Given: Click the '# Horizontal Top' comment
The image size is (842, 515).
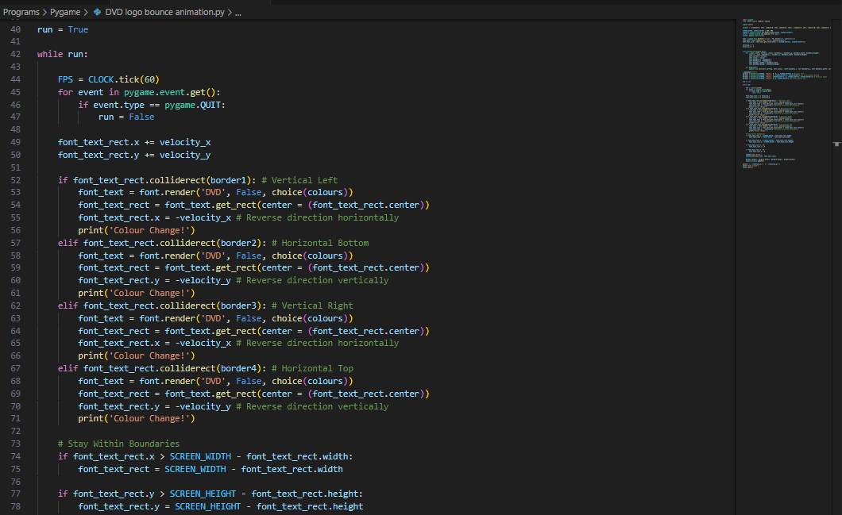Looking at the screenshot, I should 312,368.
